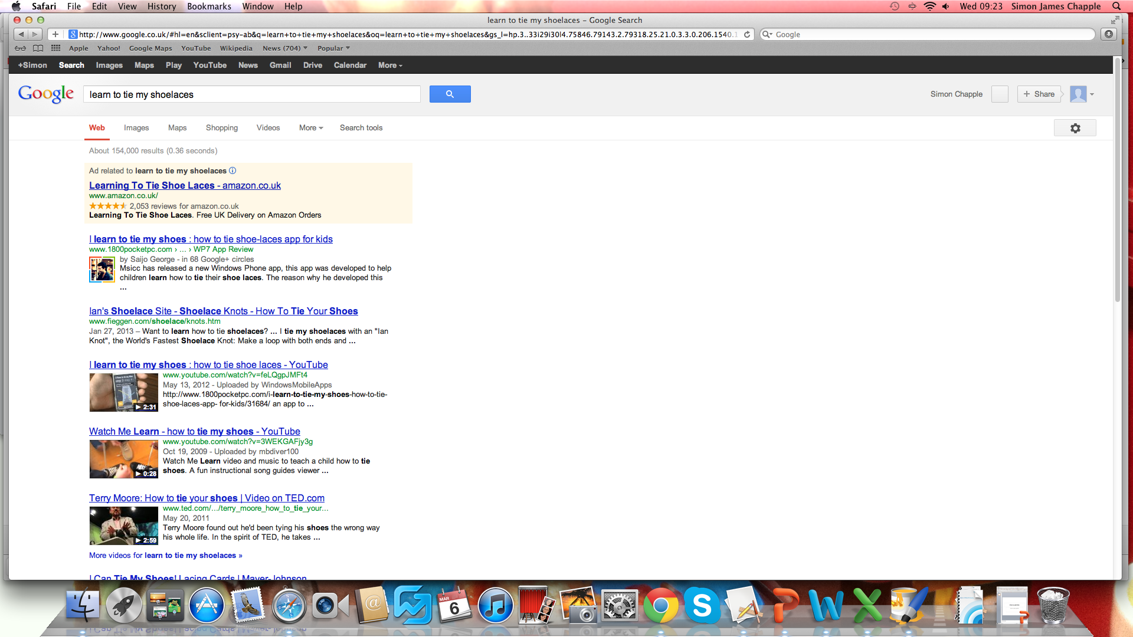Open the Trash in the dock
1133x637 pixels.
(1053, 606)
